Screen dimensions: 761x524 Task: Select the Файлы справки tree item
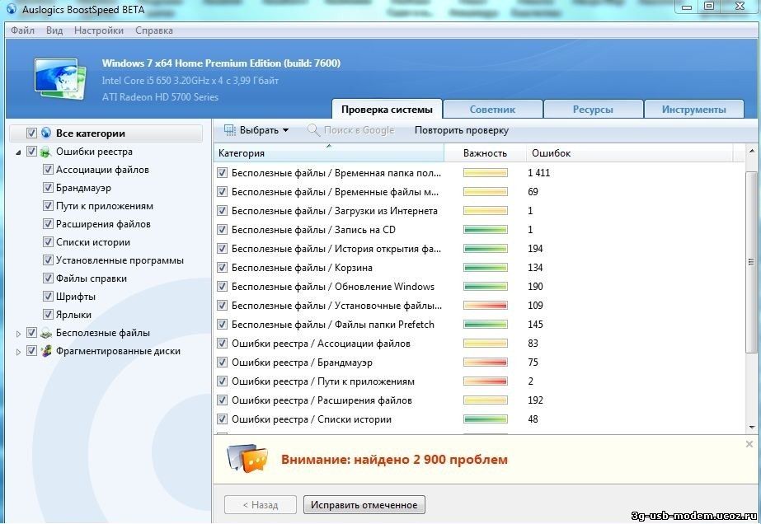92,278
